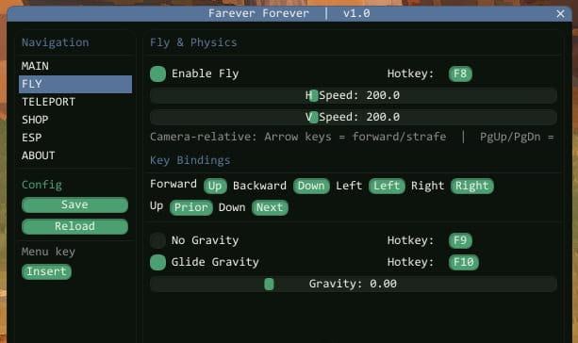Change the Left key binding button
The width and height of the screenshot is (578, 343).
387,186
